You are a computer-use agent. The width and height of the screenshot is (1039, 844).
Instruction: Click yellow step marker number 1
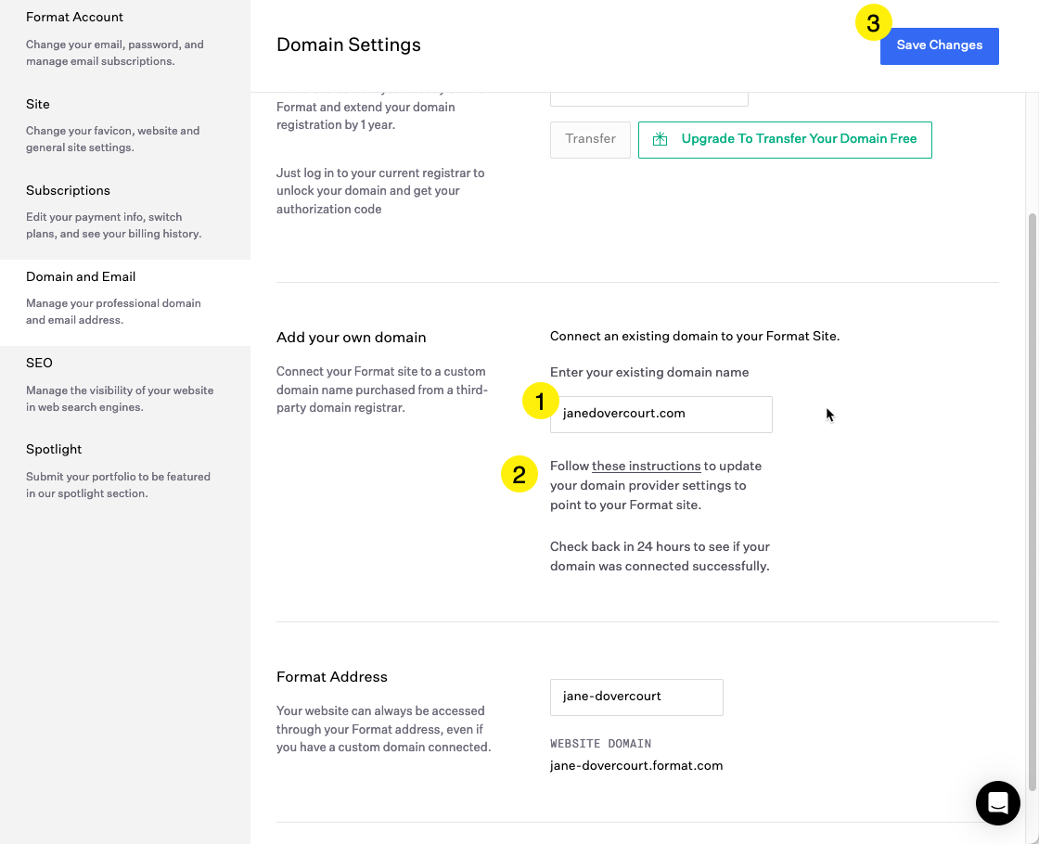540,401
